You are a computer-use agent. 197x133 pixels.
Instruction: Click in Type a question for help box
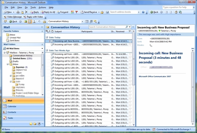coord(178,7)
